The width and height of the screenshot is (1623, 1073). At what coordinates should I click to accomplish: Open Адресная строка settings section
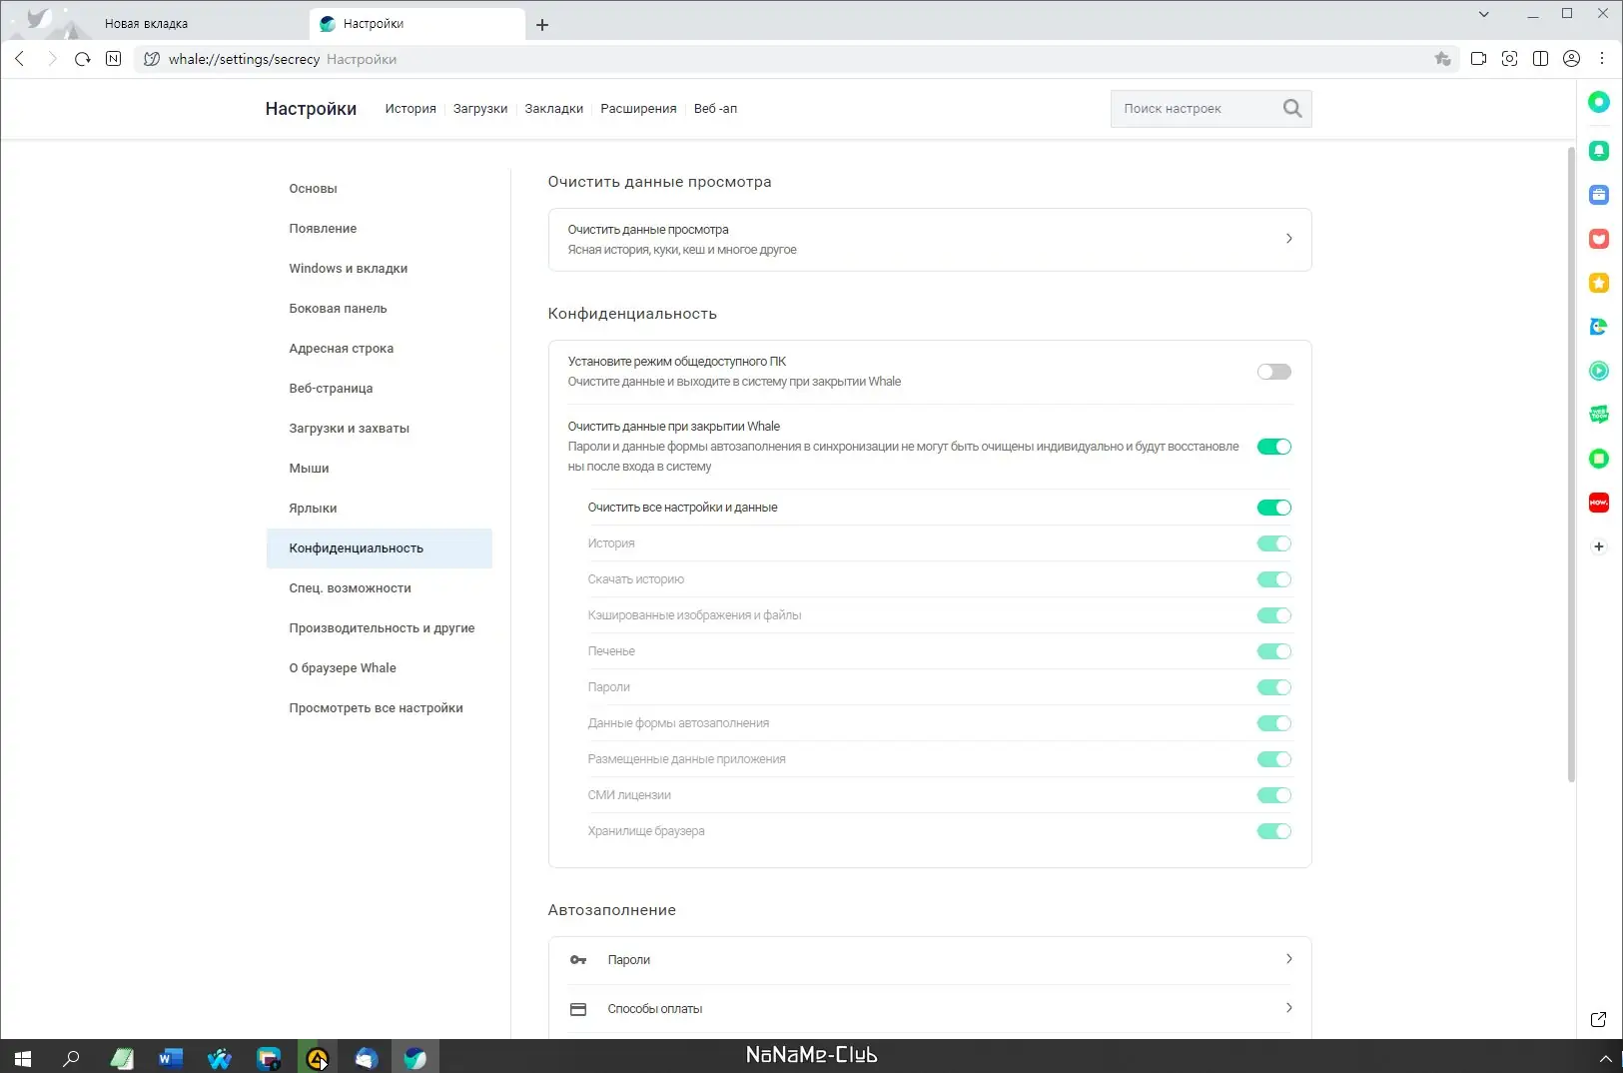[x=380, y=349]
